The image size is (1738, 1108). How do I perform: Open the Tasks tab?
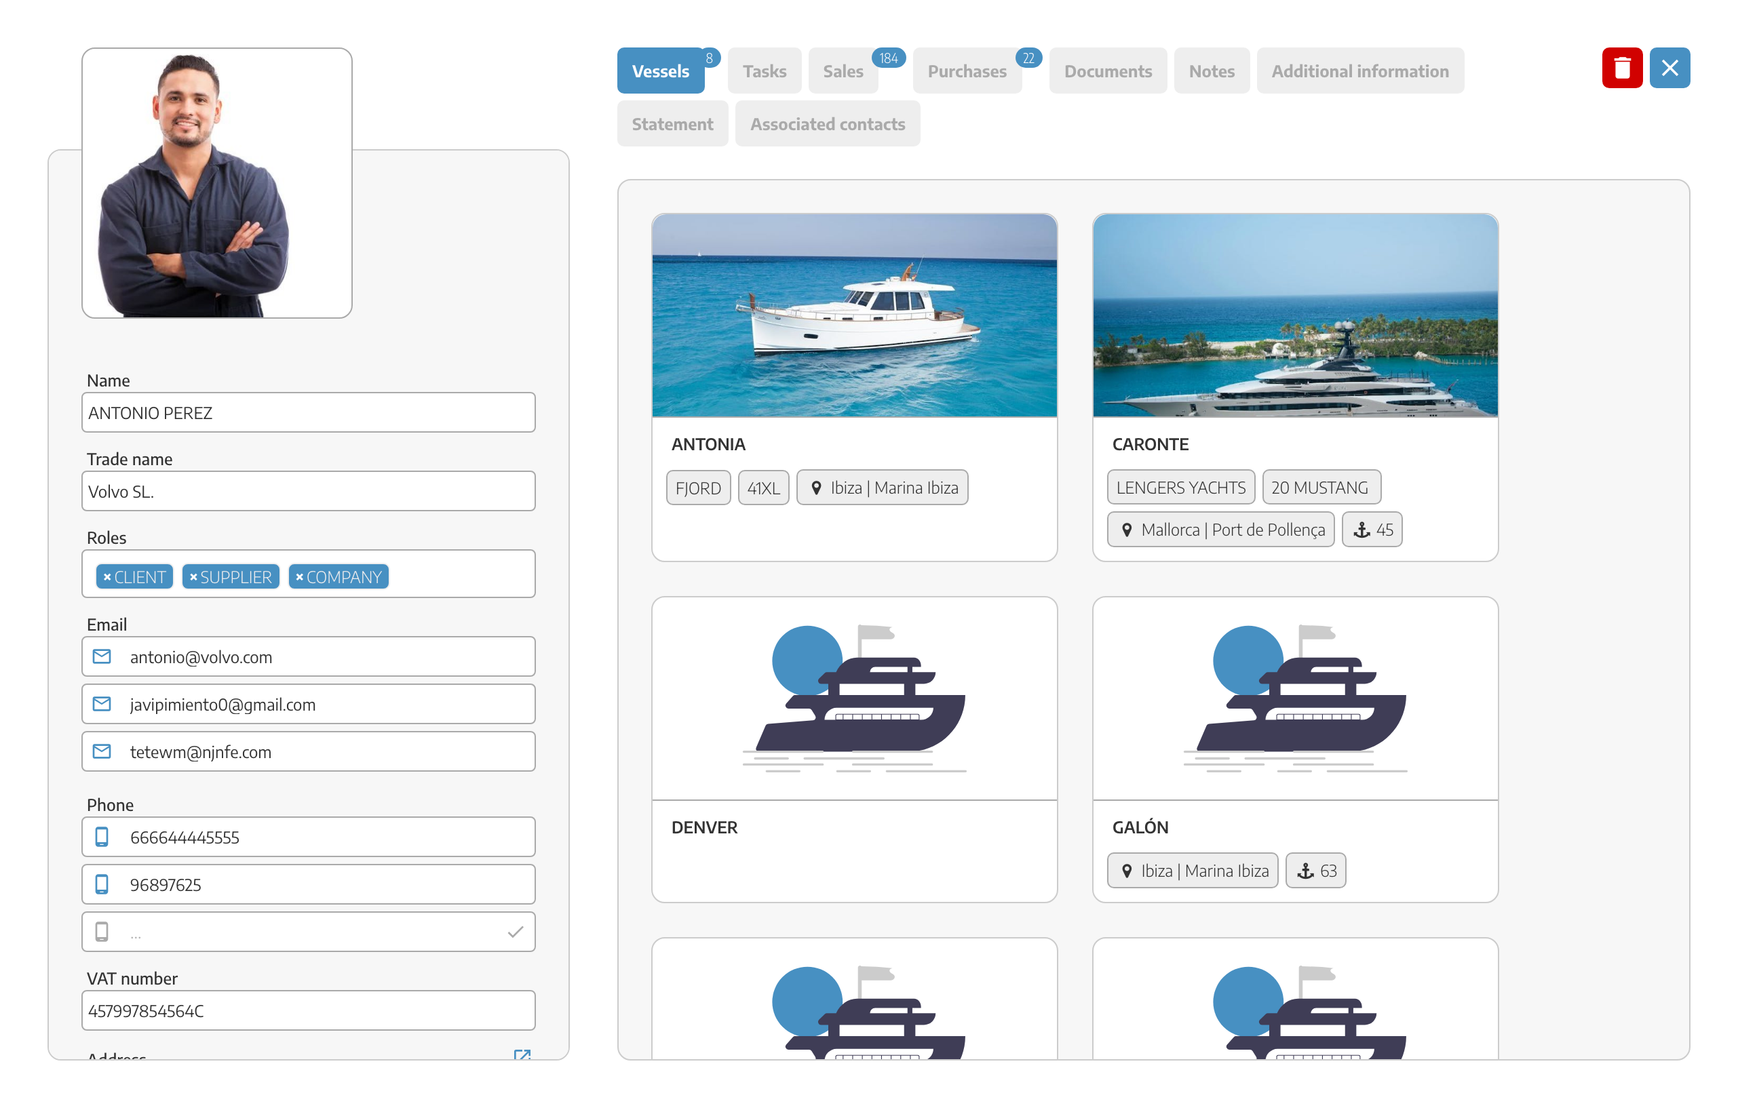765,71
